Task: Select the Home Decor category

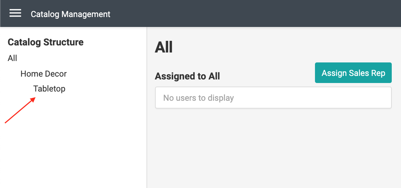Action: click(x=44, y=74)
